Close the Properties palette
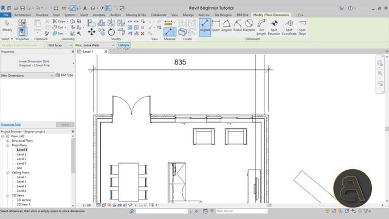The height and width of the screenshot is (219, 389). click(x=73, y=52)
